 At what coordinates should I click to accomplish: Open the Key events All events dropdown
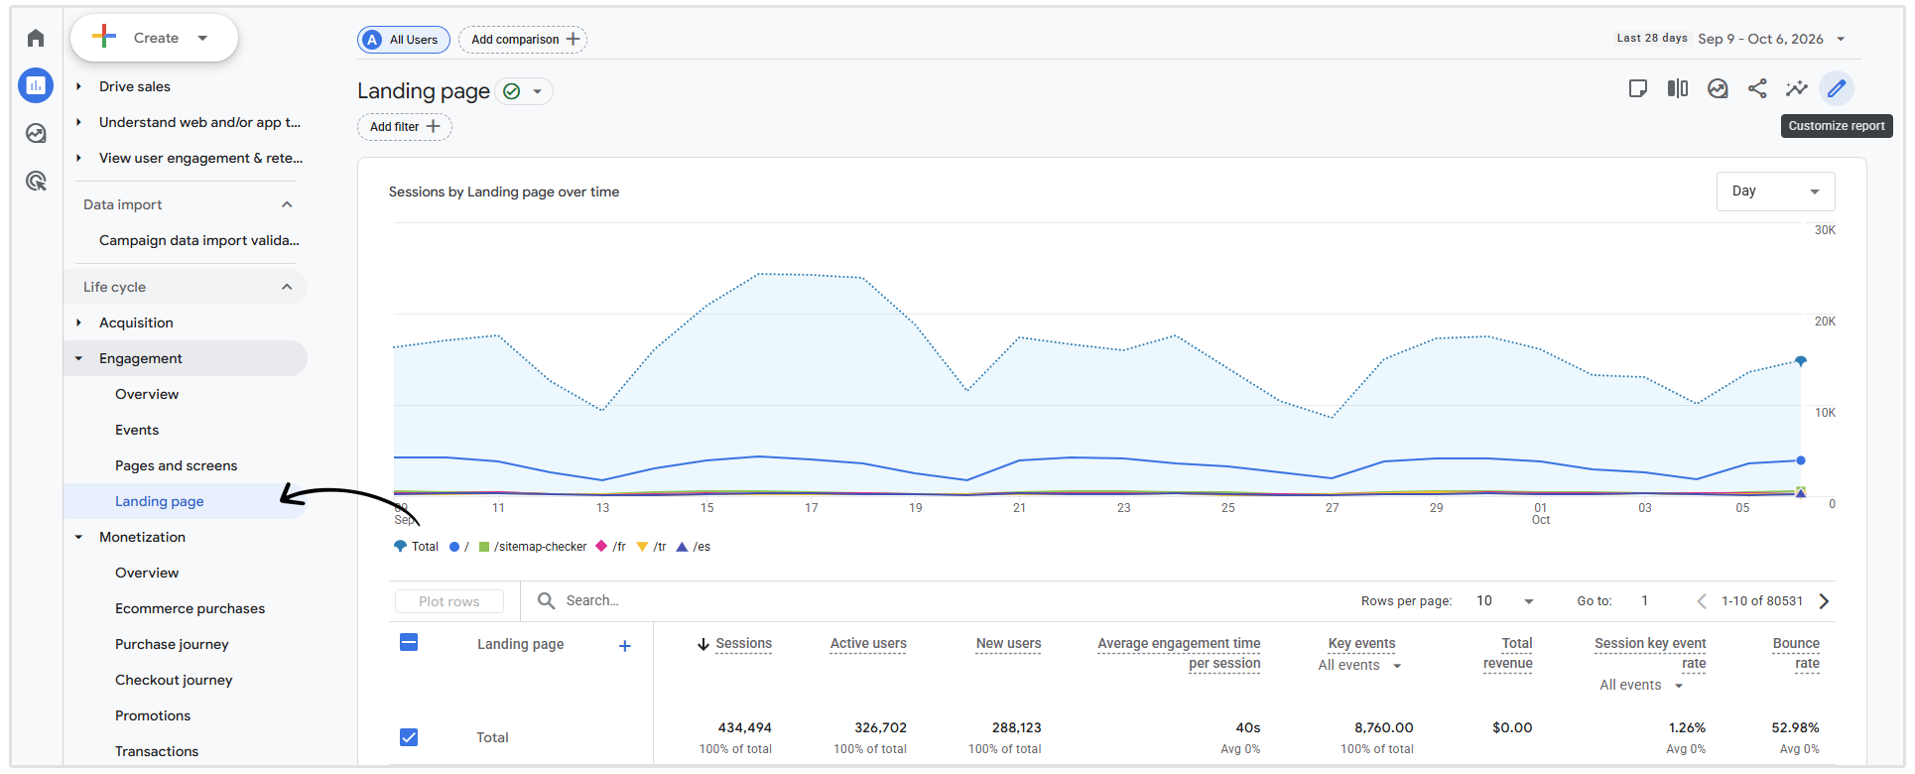1359,665
